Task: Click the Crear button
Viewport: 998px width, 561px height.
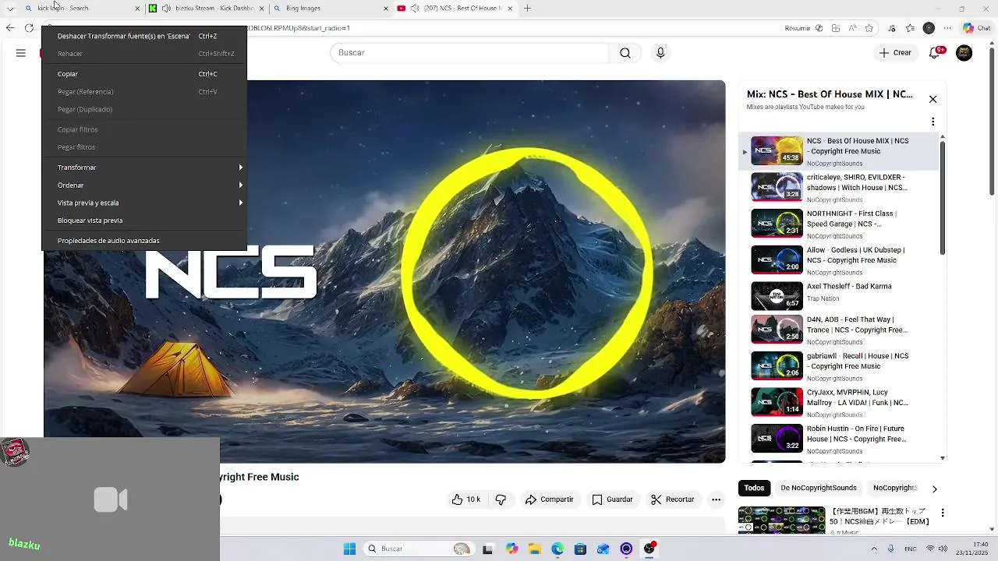Action: click(x=895, y=53)
